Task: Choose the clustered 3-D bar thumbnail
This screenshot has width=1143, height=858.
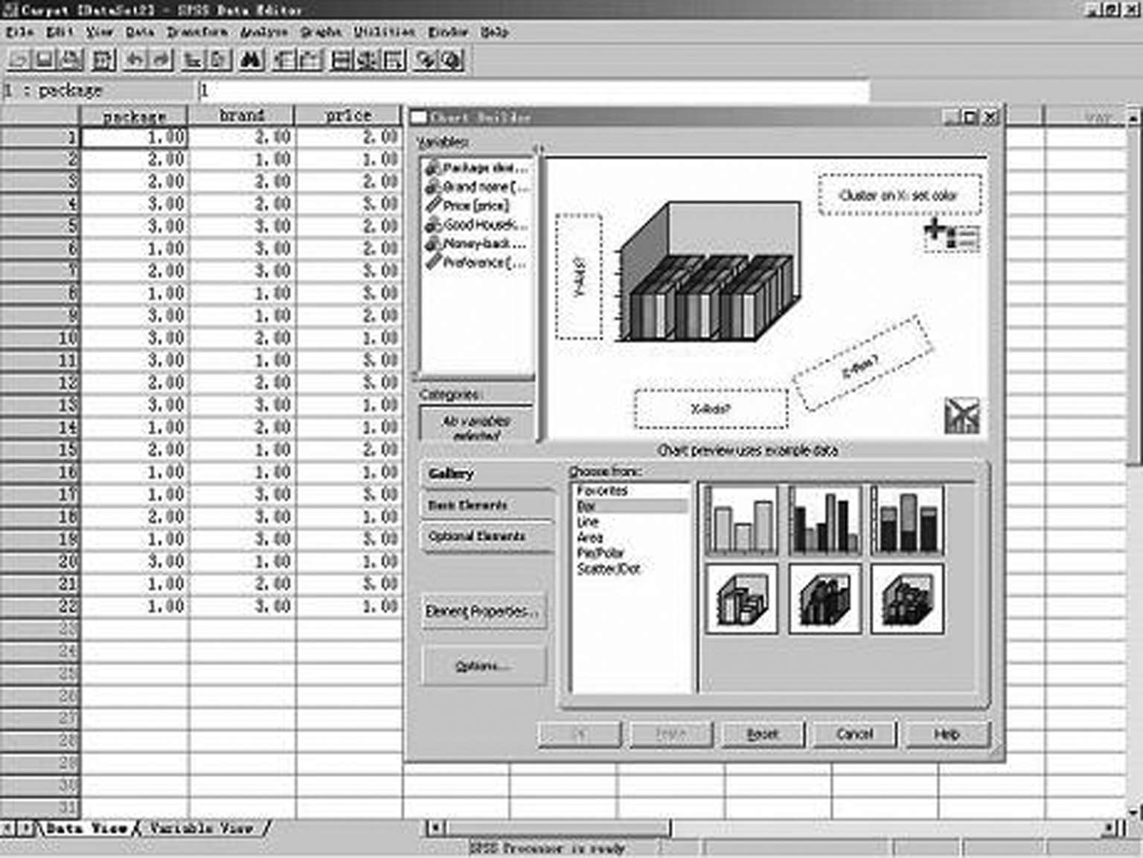Action: click(x=825, y=599)
